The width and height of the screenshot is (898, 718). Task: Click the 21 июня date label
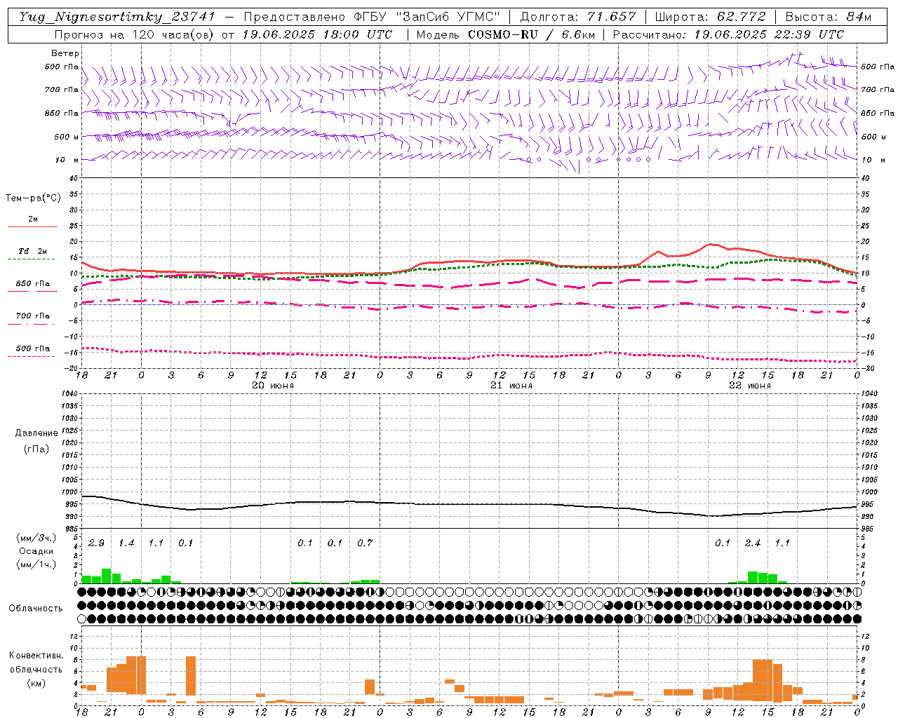511,386
